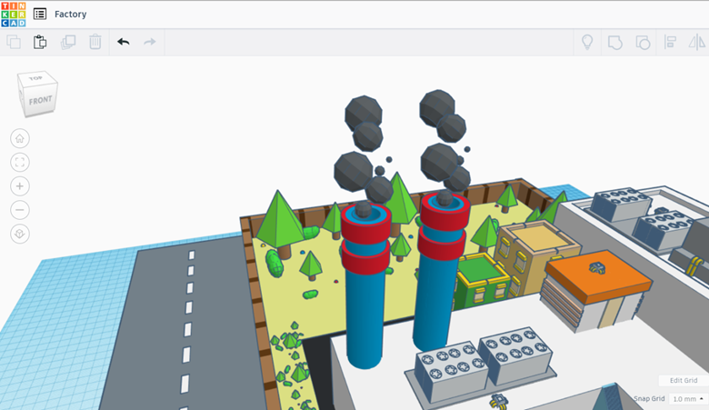This screenshot has height=410, width=709.
Task: Undo the last action
Action: click(x=124, y=42)
